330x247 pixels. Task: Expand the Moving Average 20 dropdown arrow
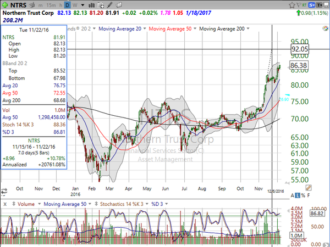click(145, 29)
